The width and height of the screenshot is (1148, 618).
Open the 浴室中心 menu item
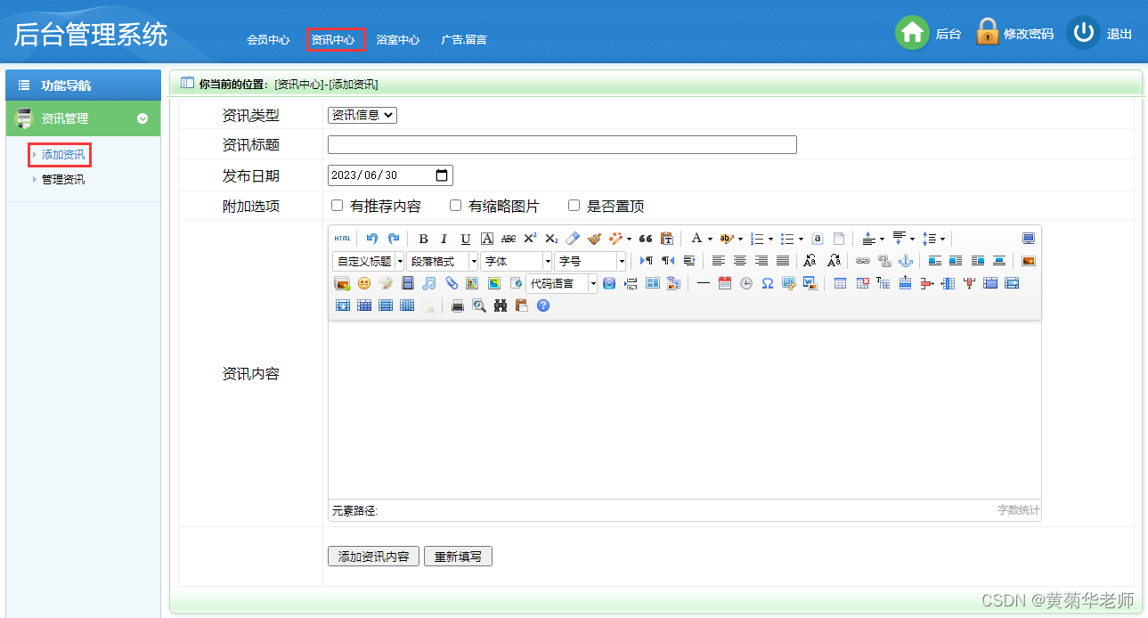point(398,39)
